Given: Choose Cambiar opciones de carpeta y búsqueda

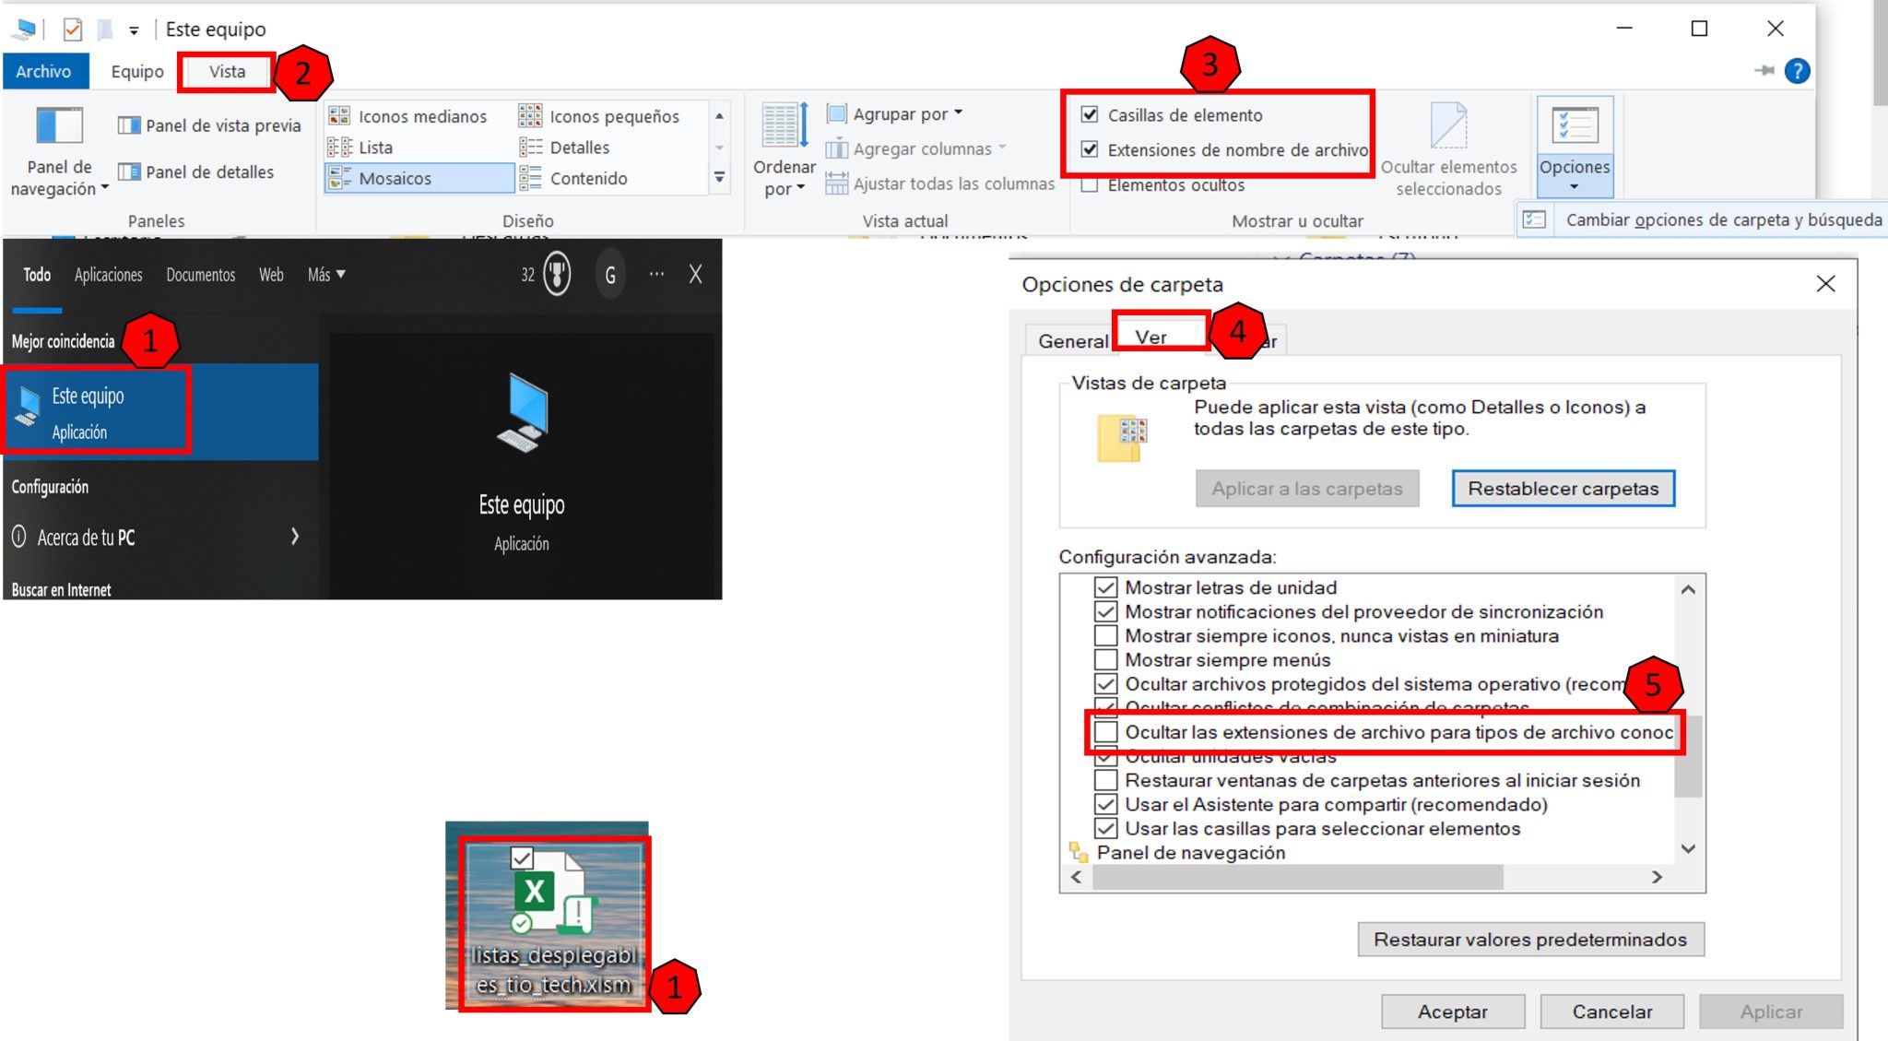Looking at the screenshot, I should point(1701,219).
